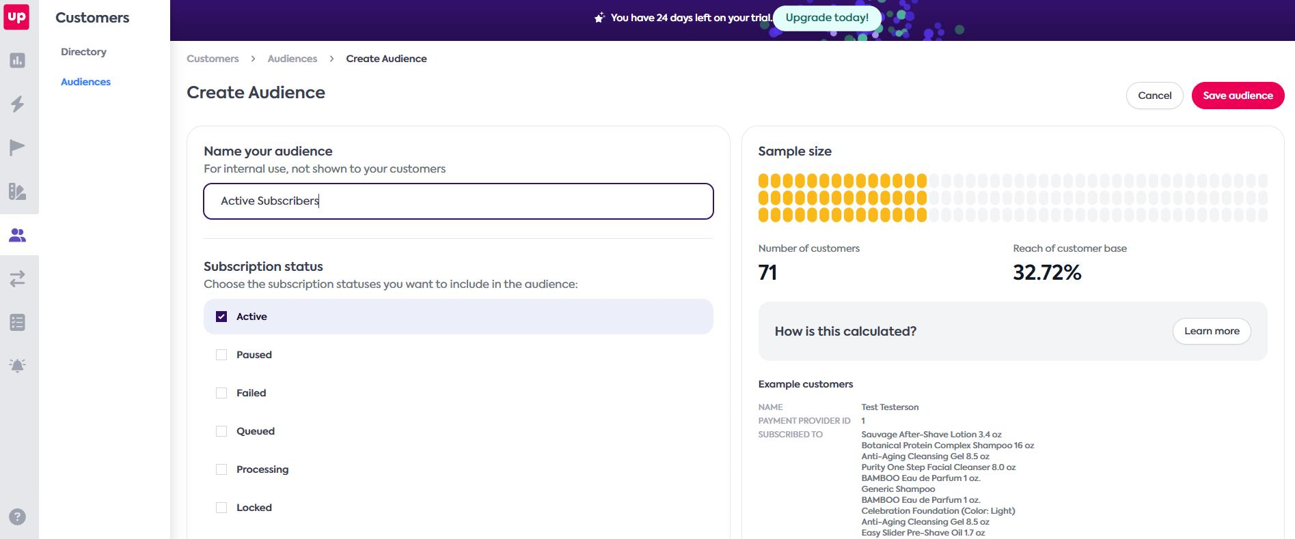Viewport: 1295px width, 539px height.
Task: Click How is this calculated? heading
Action: 845,332
